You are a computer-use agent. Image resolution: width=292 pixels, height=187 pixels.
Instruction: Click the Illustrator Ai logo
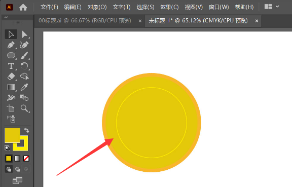[x=10, y=7]
